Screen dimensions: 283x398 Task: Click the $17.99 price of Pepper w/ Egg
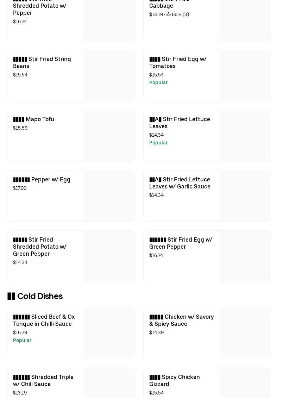(x=20, y=188)
